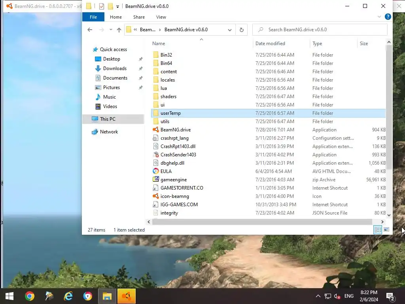Expand the address bar history dropdown
The height and width of the screenshot is (304, 405).
tap(230, 30)
